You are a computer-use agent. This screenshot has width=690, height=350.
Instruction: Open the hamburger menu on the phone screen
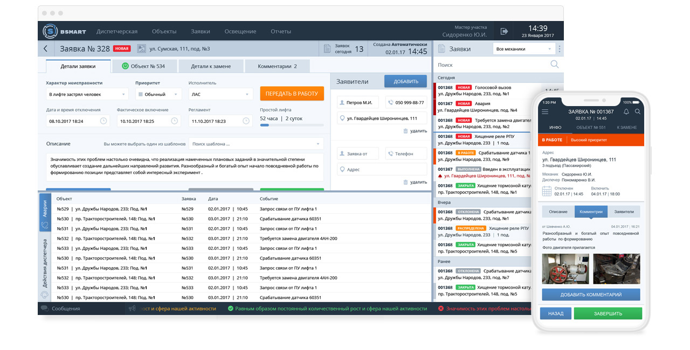tap(545, 111)
